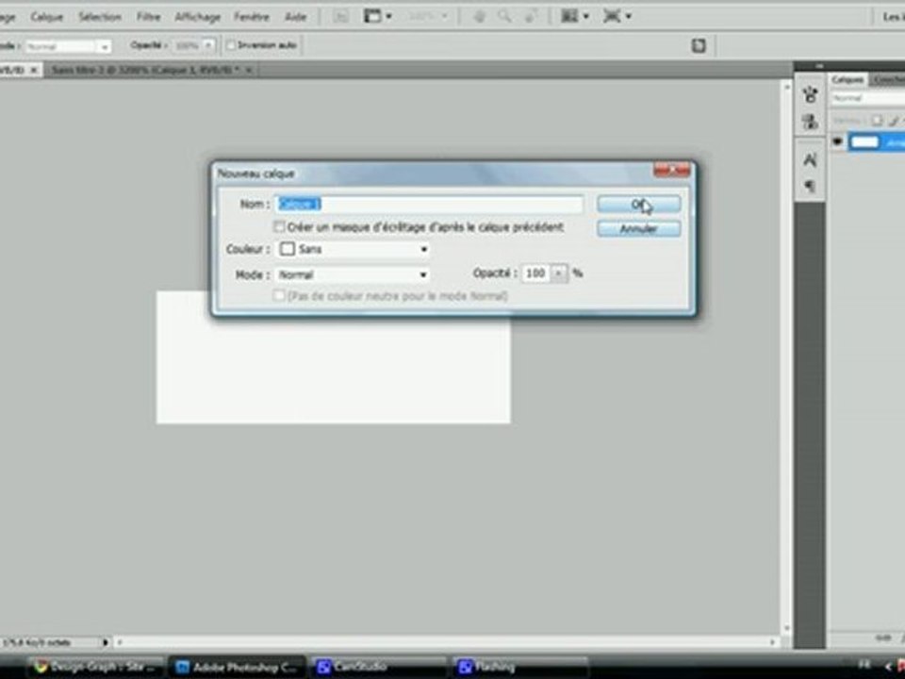Image resolution: width=905 pixels, height=679 pixels.
Task: Click the FR language indicator in tray
Action: pos(864,665)
